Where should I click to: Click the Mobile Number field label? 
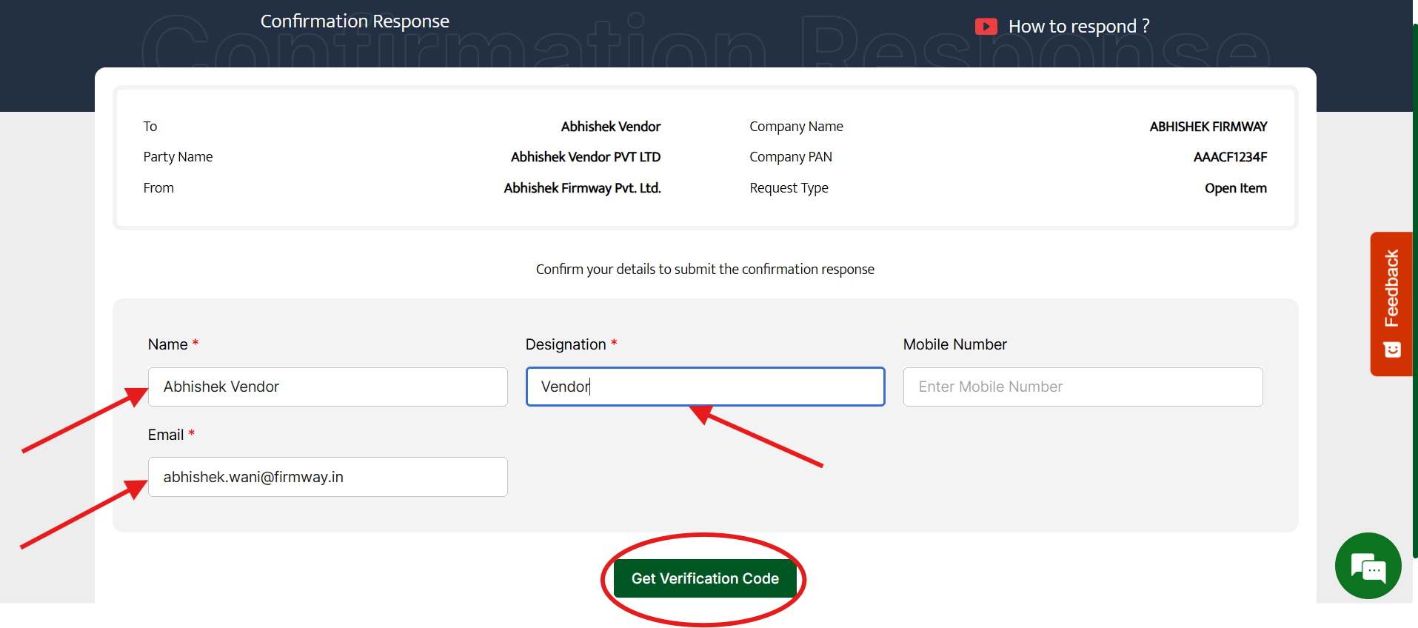954,344
